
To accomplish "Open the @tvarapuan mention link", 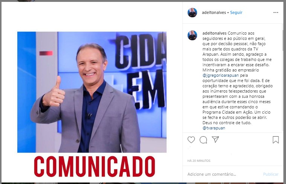I will (x=214, y=128).
